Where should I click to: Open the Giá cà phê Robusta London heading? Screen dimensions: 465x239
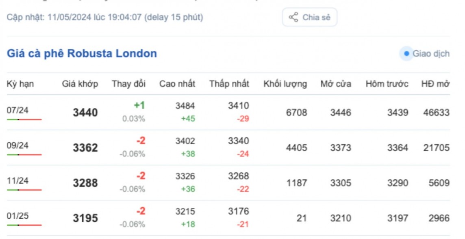tap(82, 54)
